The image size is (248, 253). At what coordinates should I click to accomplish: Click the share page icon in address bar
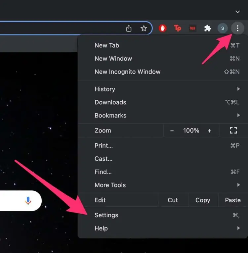(129, 28)
